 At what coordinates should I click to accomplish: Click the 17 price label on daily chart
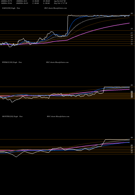coord(132,42)
